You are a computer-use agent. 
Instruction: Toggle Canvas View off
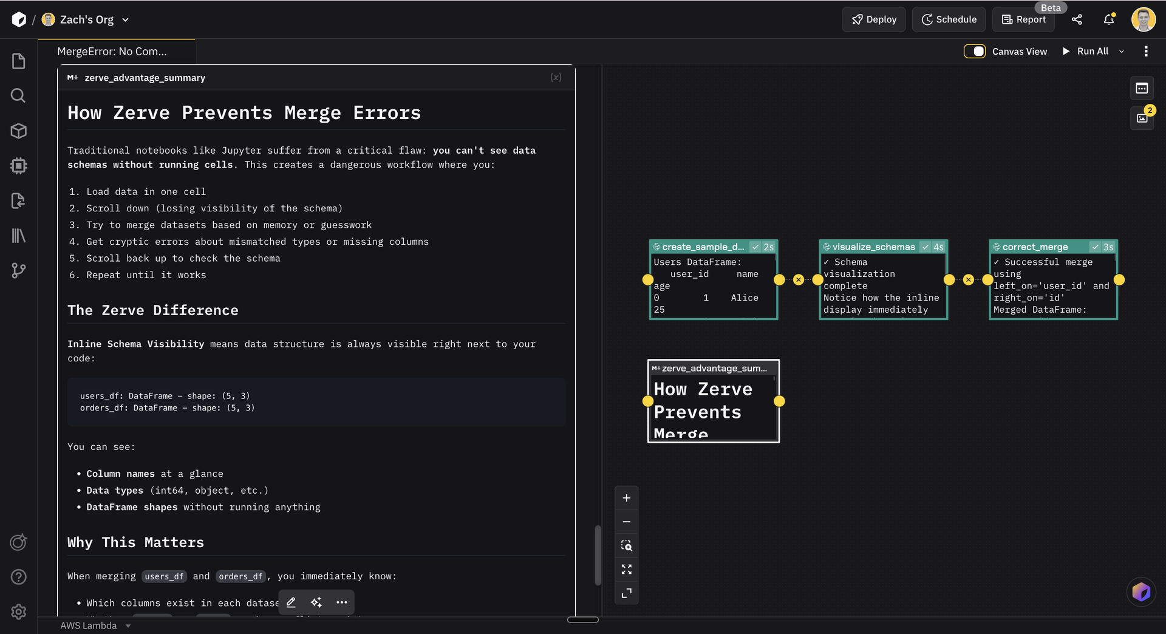(x=975, y=51)
